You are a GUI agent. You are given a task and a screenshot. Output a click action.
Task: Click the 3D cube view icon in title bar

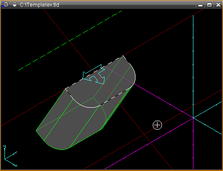[5, 4]
